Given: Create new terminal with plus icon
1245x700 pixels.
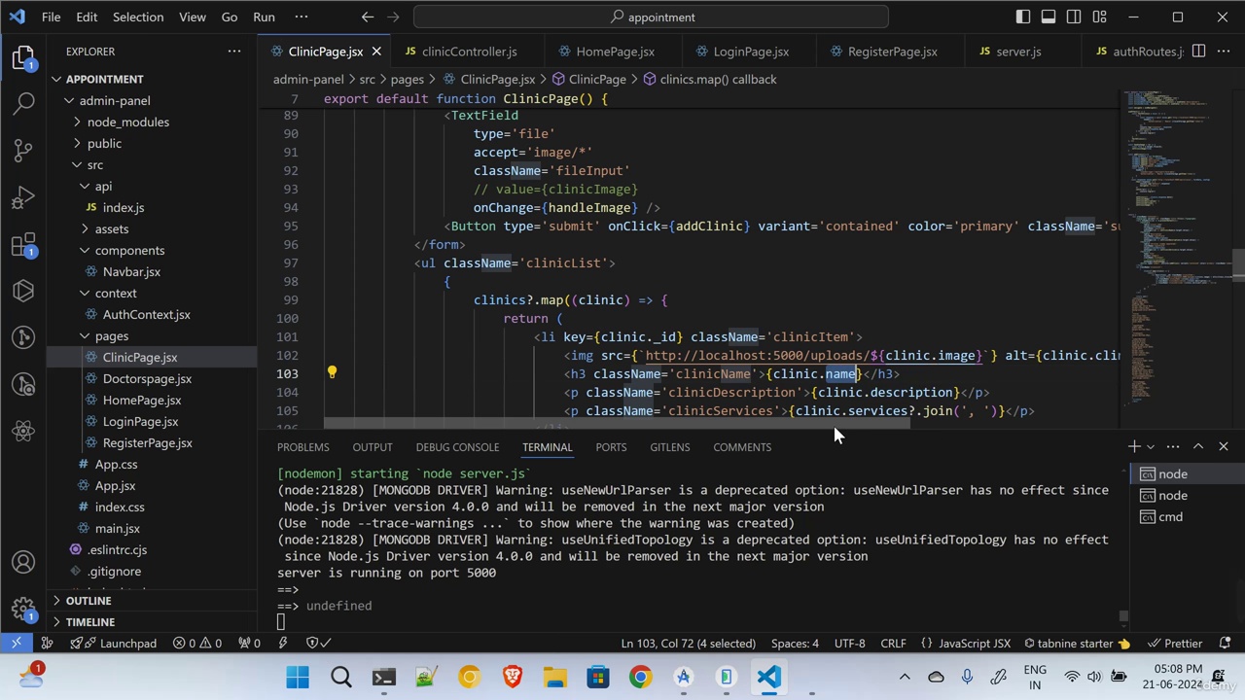Looking at the screenshot, I should tap(1134, 446).
